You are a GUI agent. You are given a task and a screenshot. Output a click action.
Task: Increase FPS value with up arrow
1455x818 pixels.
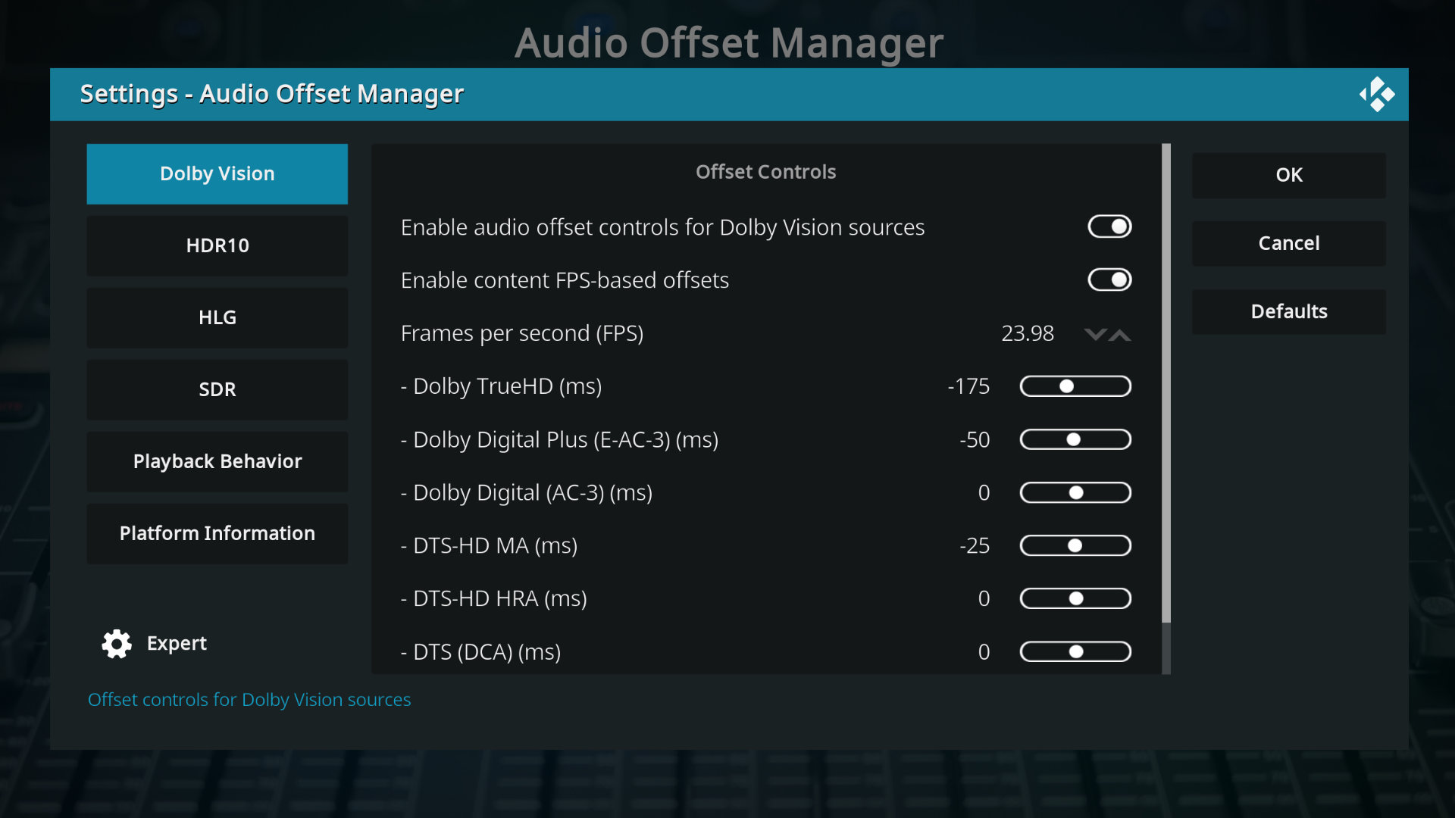click(1120, 334)
